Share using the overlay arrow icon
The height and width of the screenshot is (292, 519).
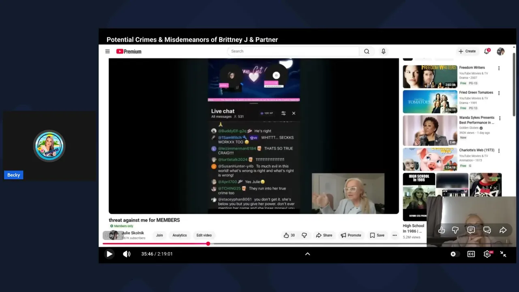click(x=503, y=230)
